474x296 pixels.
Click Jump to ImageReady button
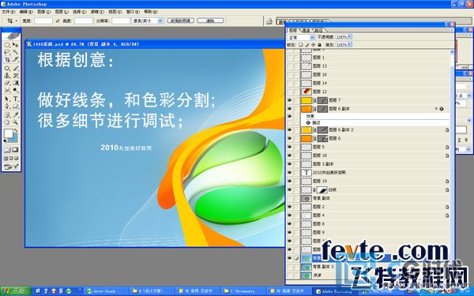pos(11,167)
